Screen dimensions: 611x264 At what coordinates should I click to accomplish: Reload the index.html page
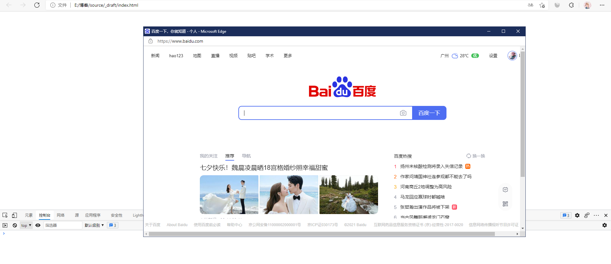click(x=37, y=5)
